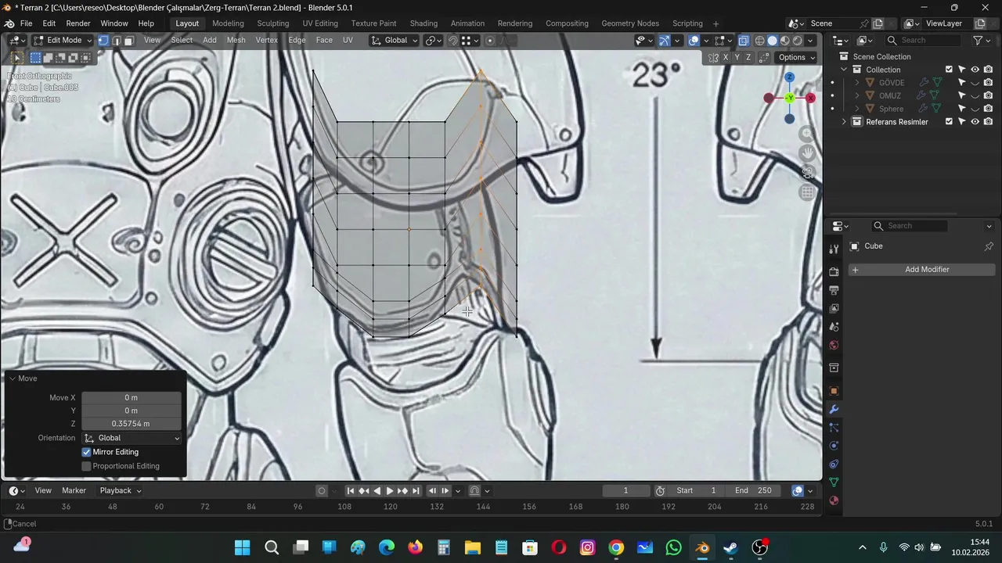Select solid viewport shading

(772, 41)
